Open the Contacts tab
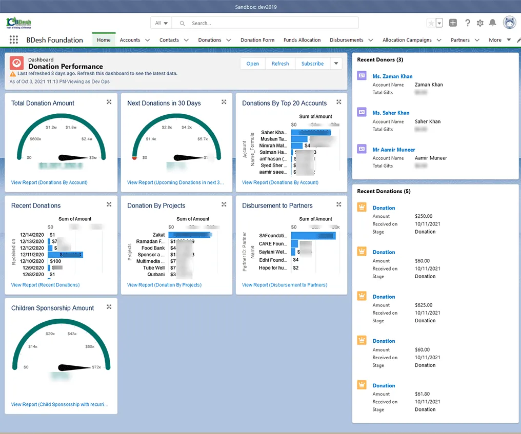The image size is (521, 434). click(169, 40)
